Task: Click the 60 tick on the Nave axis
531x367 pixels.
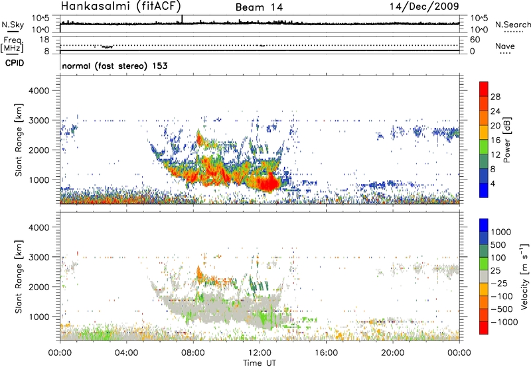Action: coord(475,40)
